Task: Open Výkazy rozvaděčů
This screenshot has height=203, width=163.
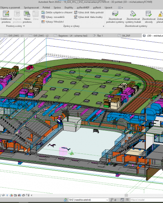Action: click(x=53, y=17)
